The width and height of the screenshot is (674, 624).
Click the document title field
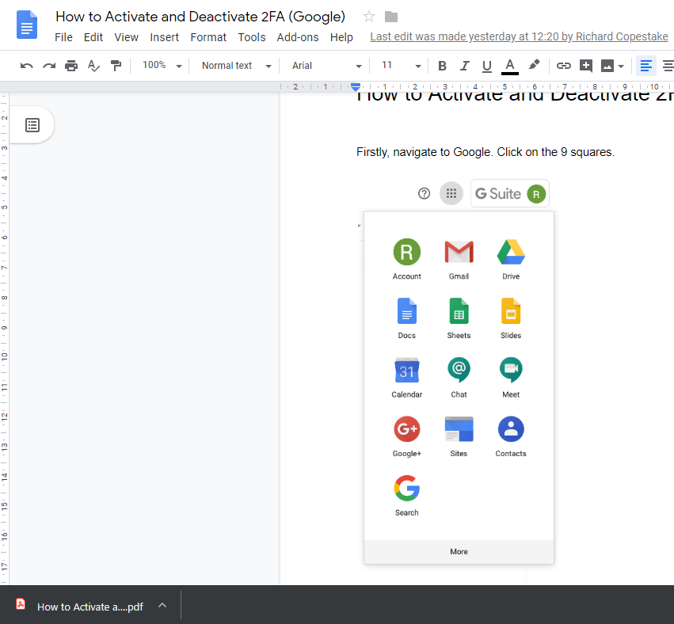200,17
